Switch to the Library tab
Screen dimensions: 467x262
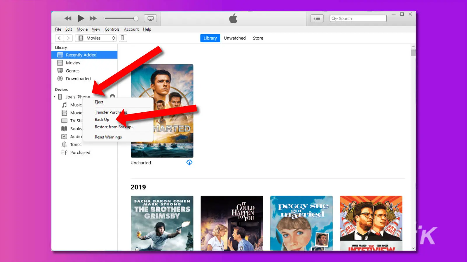(210, 38)
